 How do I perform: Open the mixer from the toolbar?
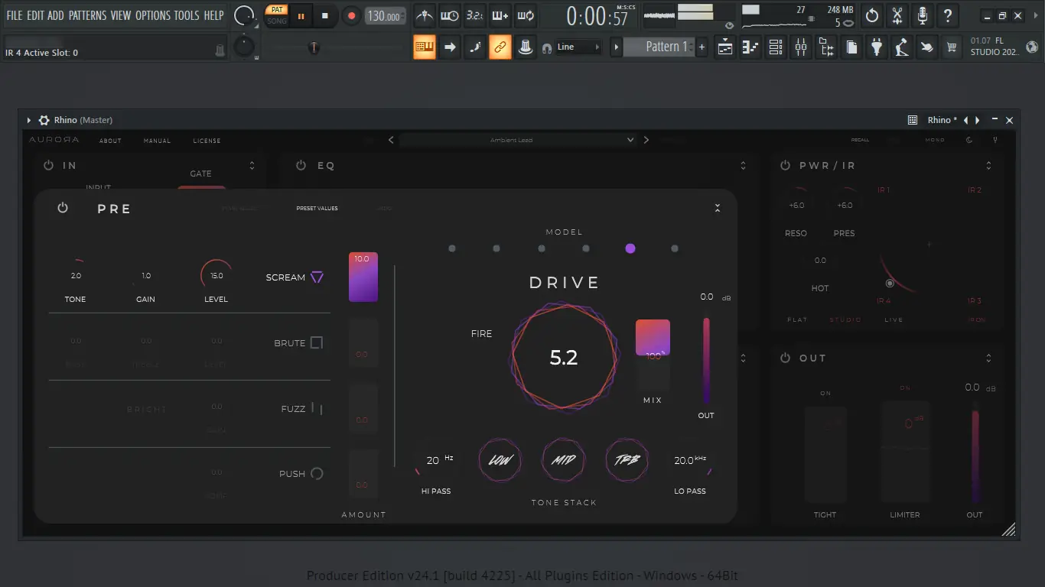tap(801, 47)
